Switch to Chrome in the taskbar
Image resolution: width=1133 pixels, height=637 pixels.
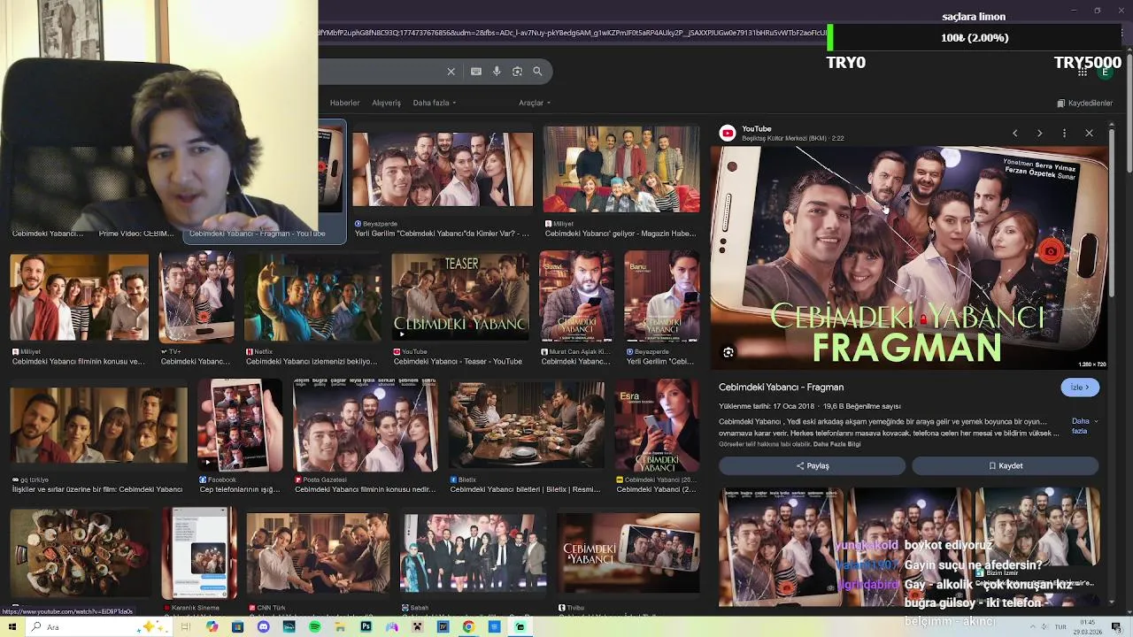click(x=468, y=626)
